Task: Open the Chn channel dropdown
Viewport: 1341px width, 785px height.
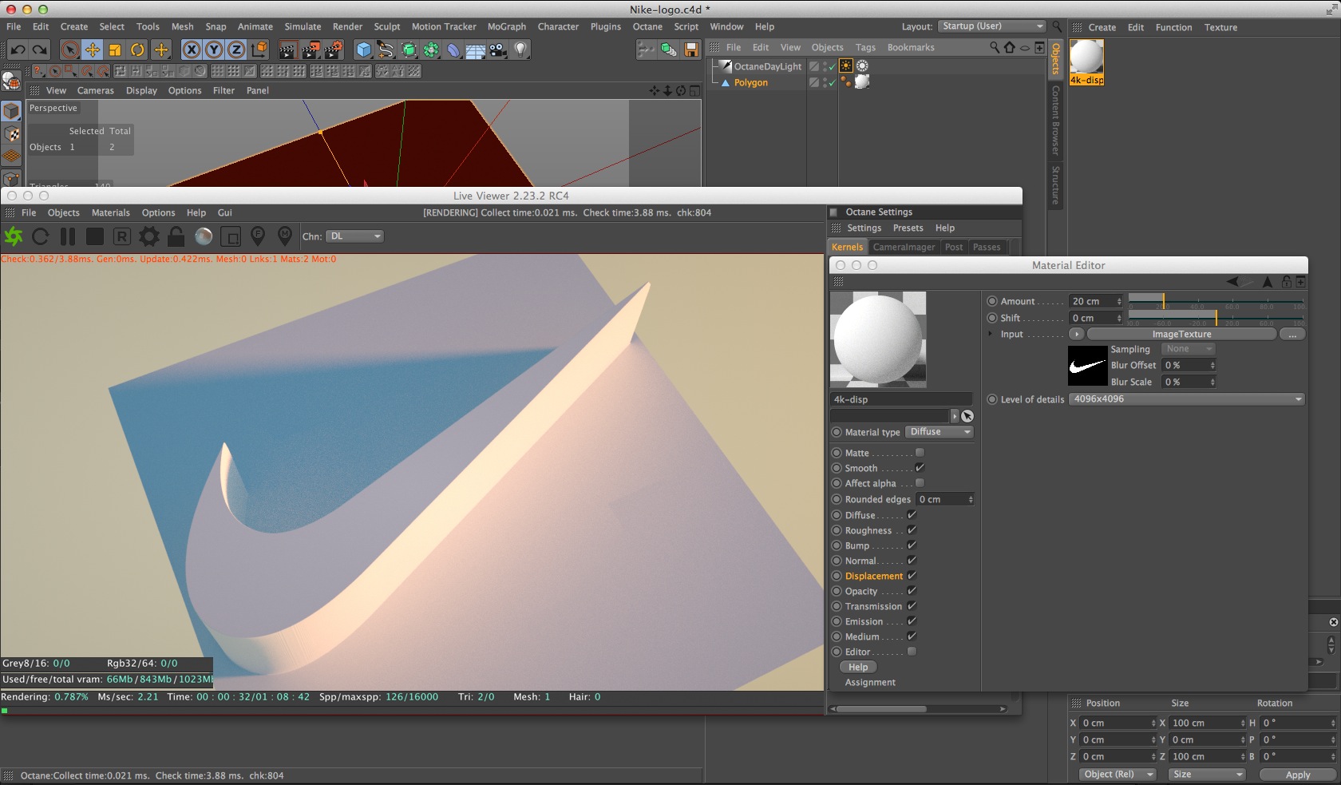Action: [x=355, y=236]
